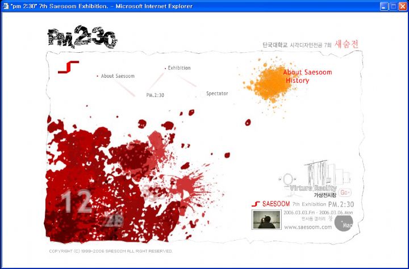Image resolution: width=409 pixels, height=269 pixels.
Task: Click the PM 2:30 grunge logo
Action: click(82, 37)
